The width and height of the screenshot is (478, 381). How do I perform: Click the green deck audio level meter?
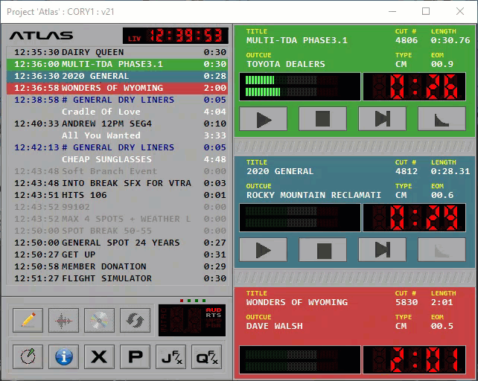coord(300,86)
